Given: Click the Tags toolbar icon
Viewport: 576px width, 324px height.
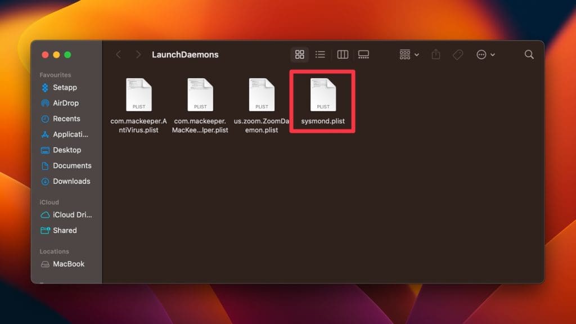Looking at the screenshot, I should 458,55.
